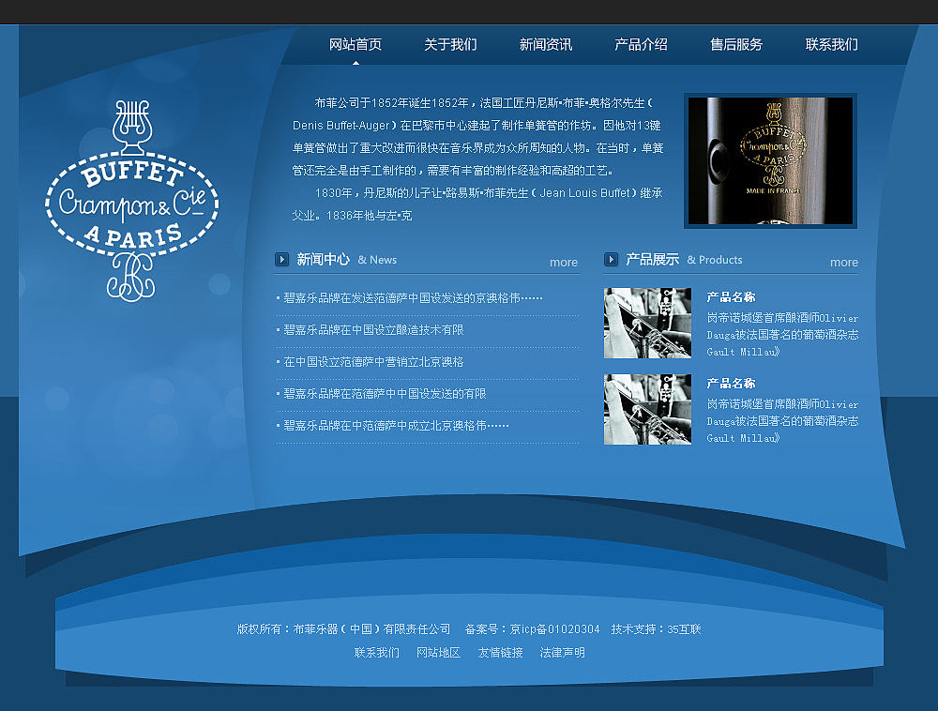
Task: Open news item 碧嘉乐品牌在中范德萨中成立北京澳格伟
Action: click(x=396, y=425)
